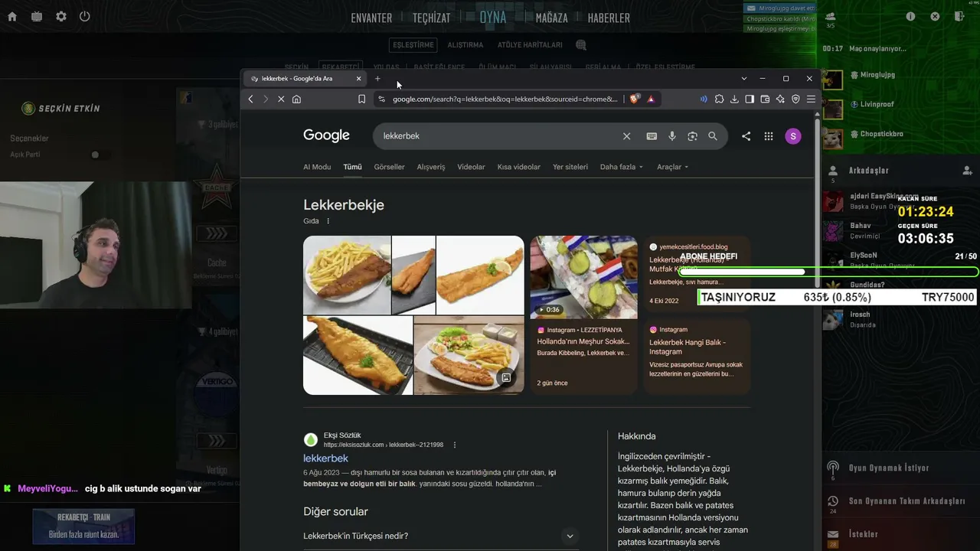
Task: Click the browser page vertical scrollbar
Action: click(817, 203)
